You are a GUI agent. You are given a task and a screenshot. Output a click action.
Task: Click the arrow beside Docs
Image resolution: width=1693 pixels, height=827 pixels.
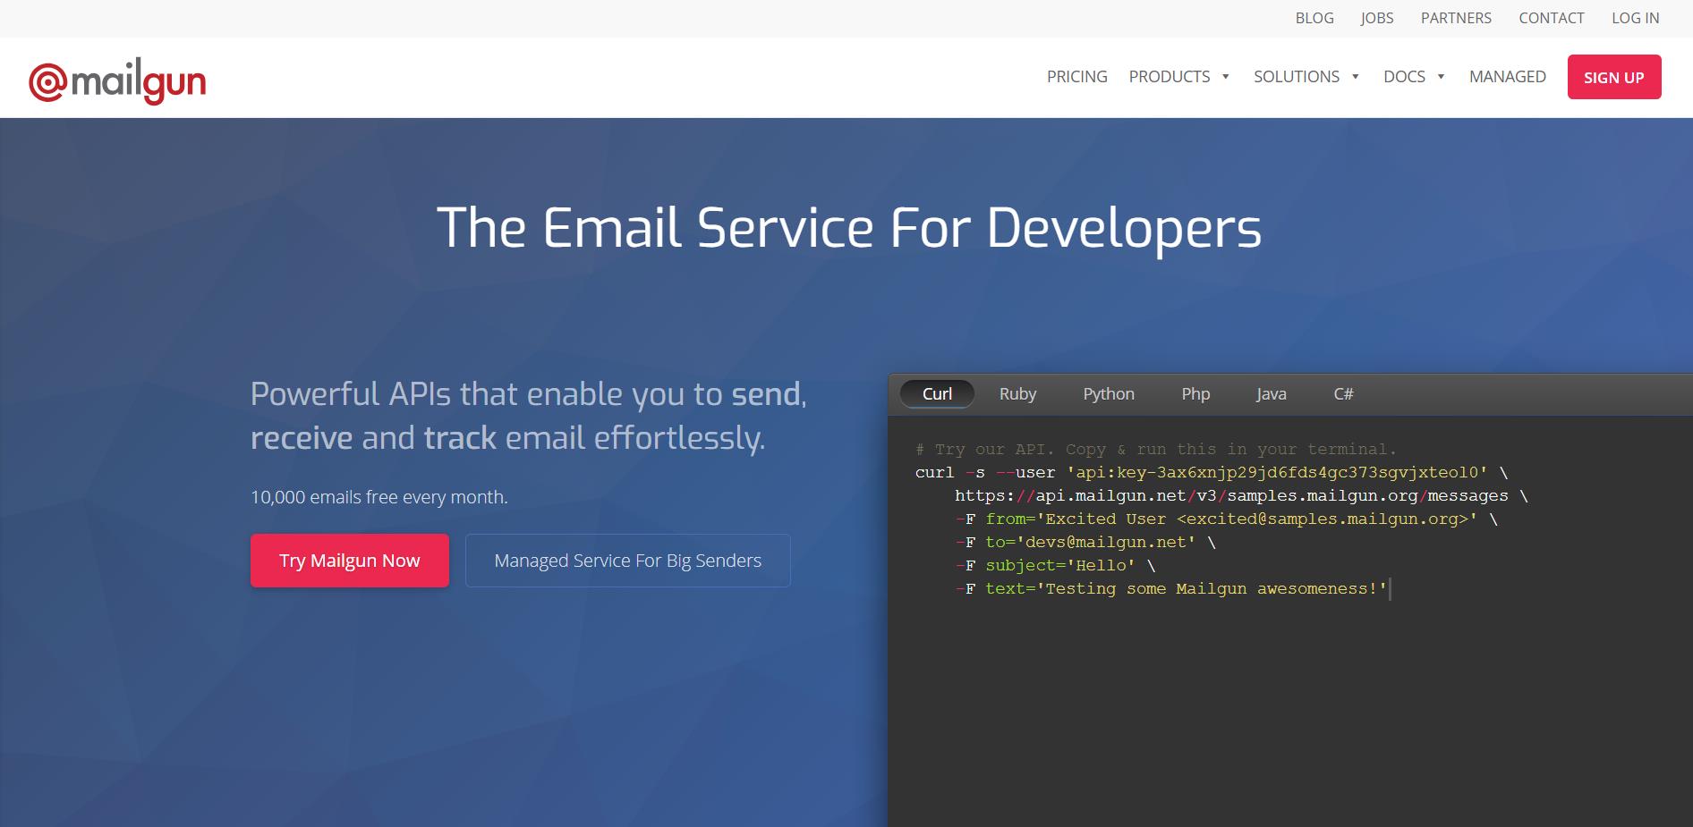pos(1441,77)
